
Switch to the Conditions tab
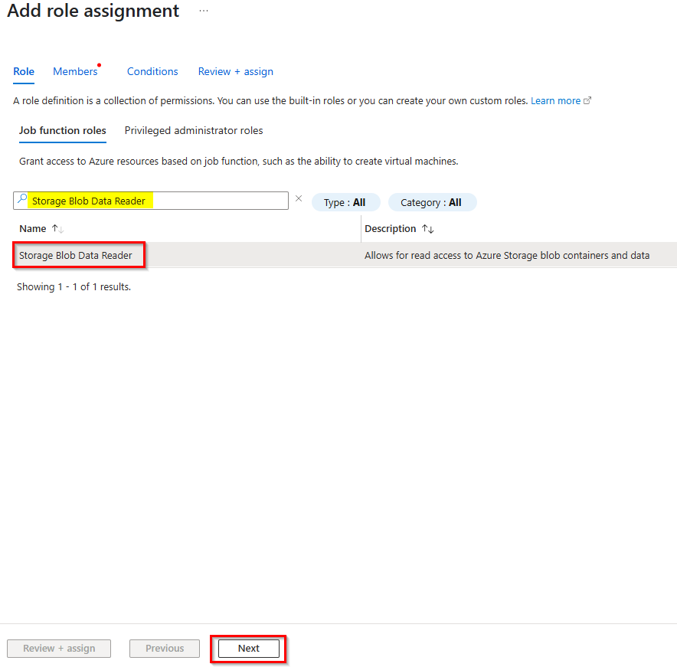(x=152, y=71)
